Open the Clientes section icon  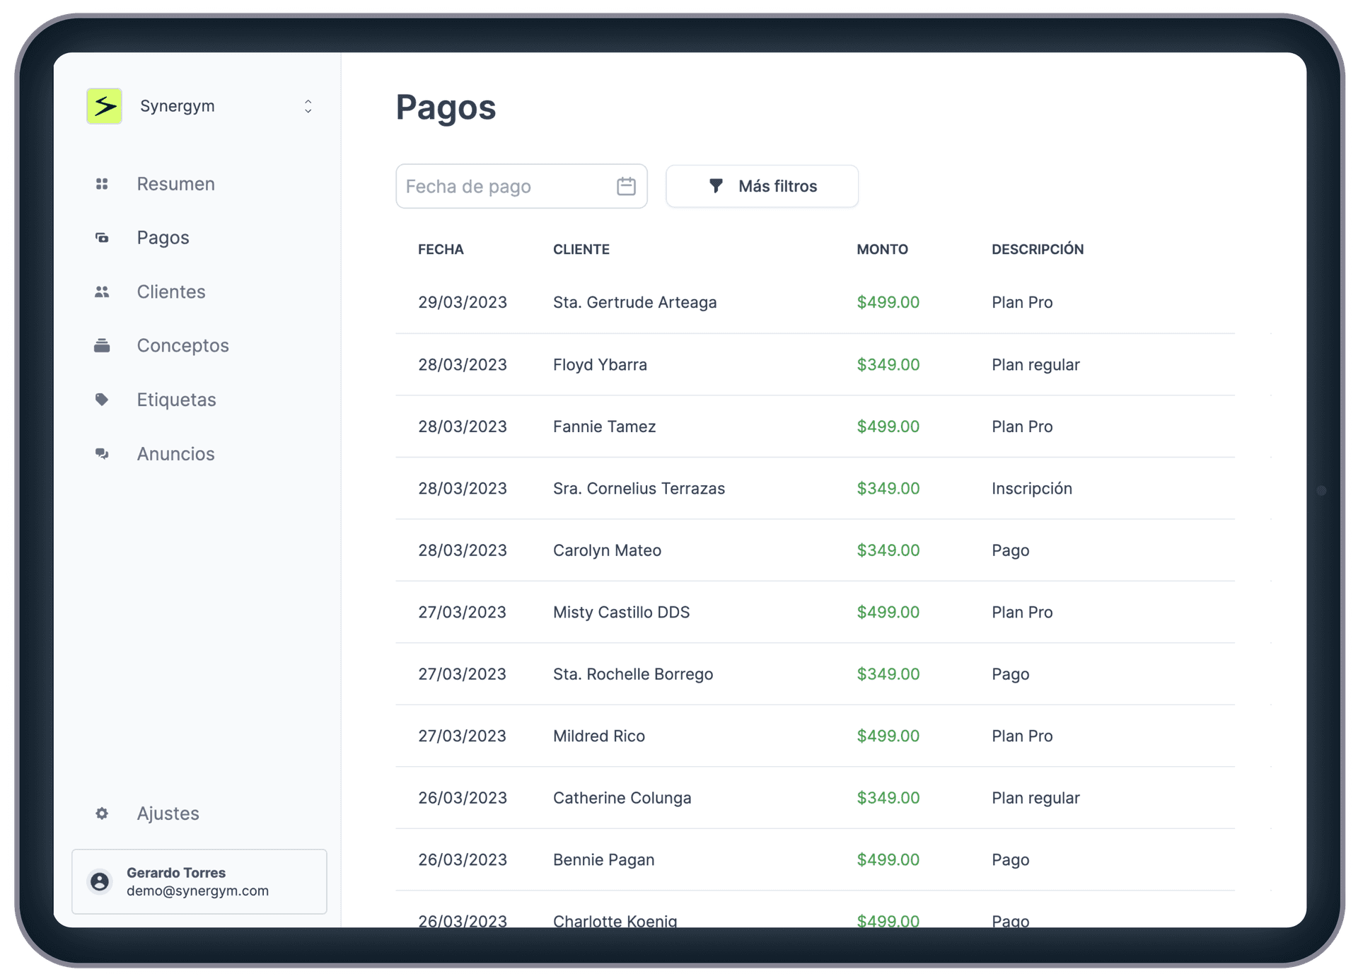tap(102, 291)
